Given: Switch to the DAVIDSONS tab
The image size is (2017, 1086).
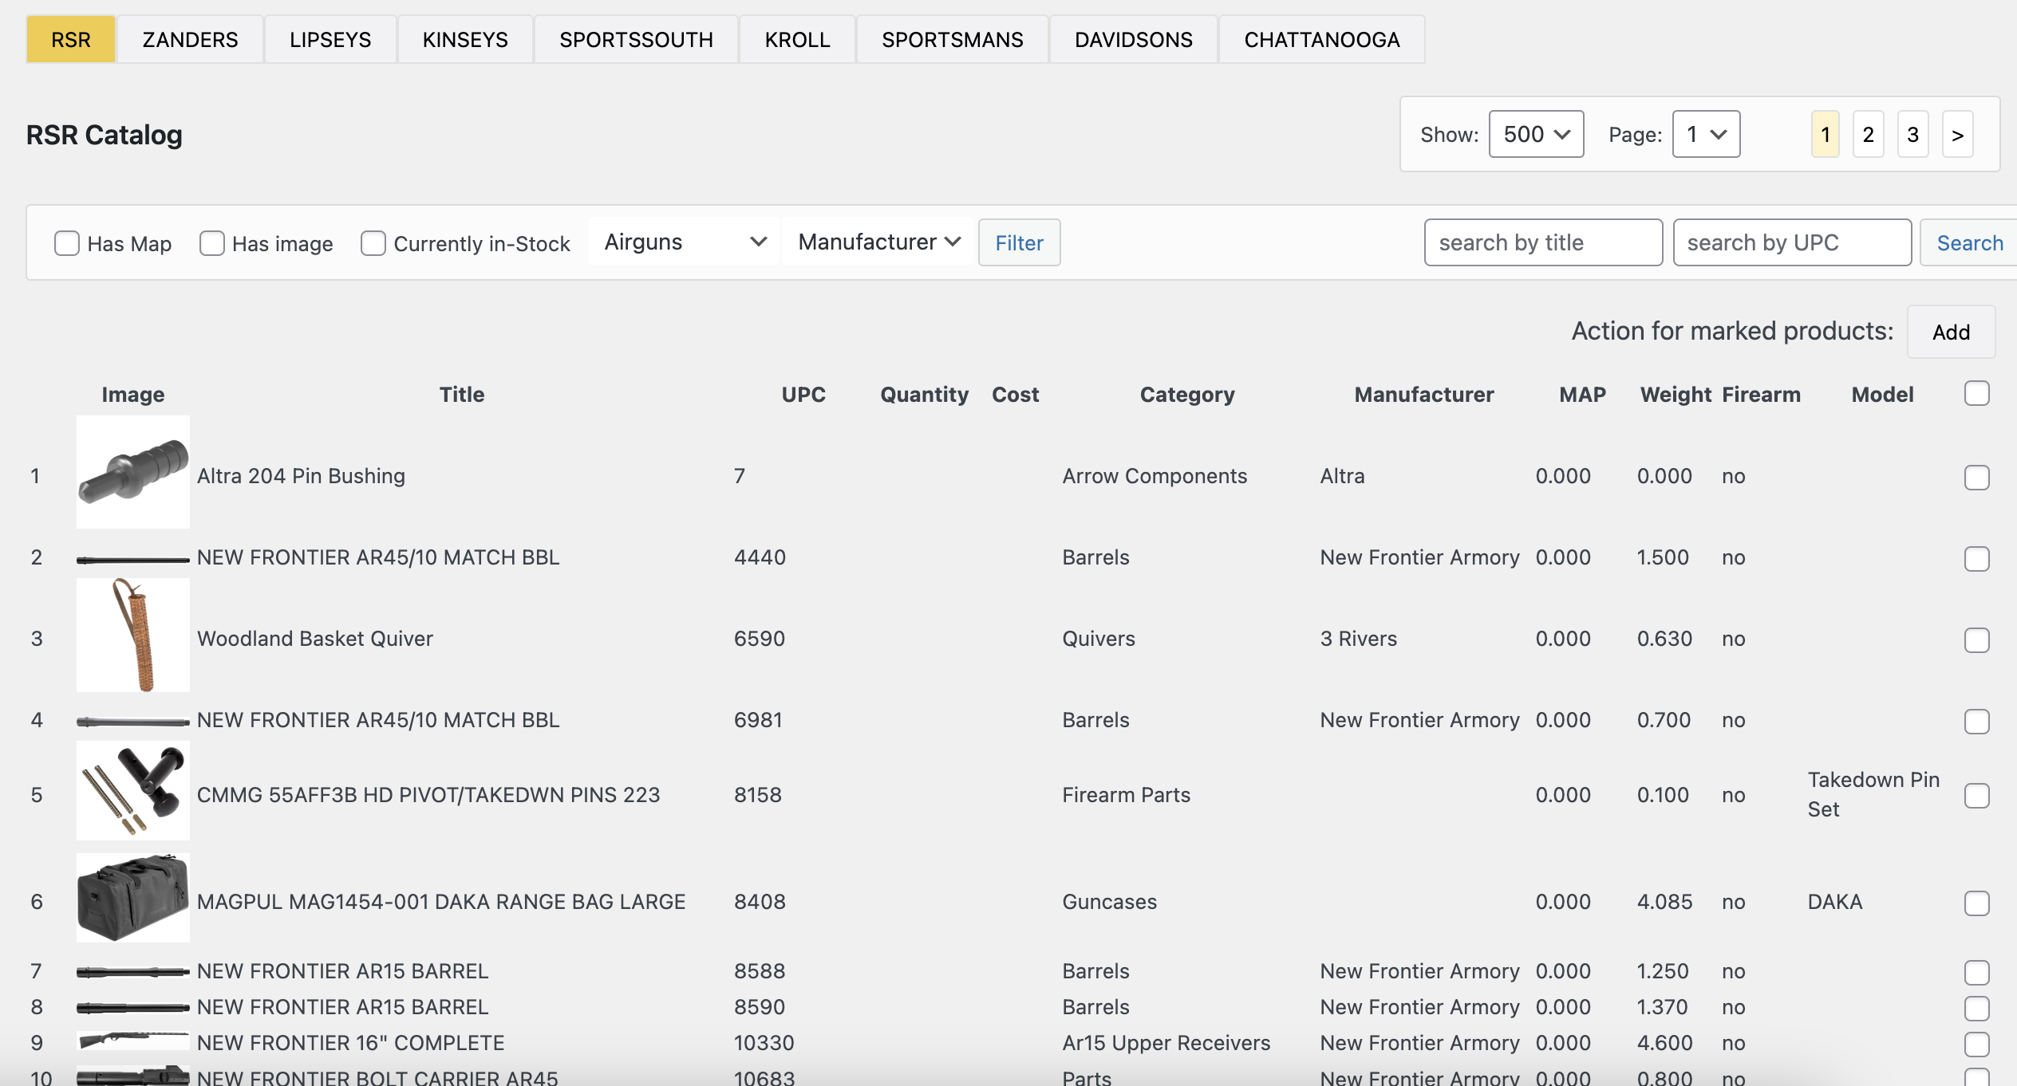Looking at the screenshot, I should tap(1134, 39).
